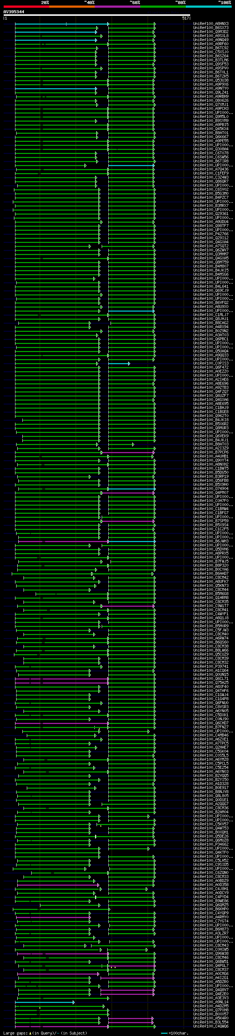This screenshot has height=1036, width=235.
Task: Click the cyan ~100% identity legend bar
Action: [x=209, y=7]
